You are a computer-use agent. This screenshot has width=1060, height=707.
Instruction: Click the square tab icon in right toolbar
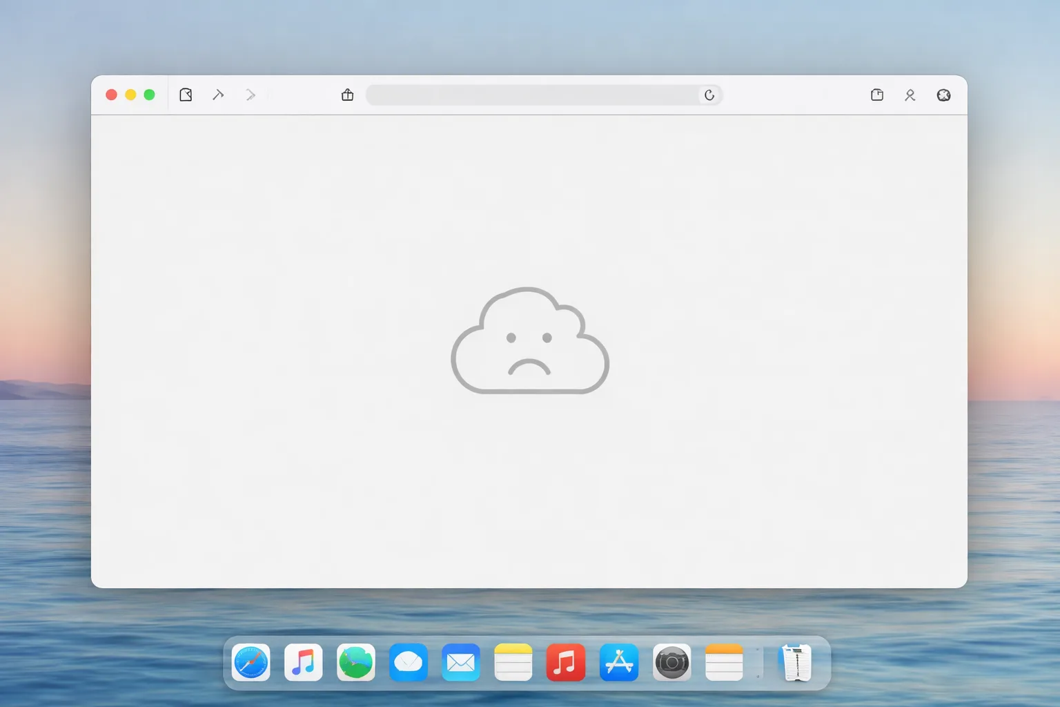[877, 95]
